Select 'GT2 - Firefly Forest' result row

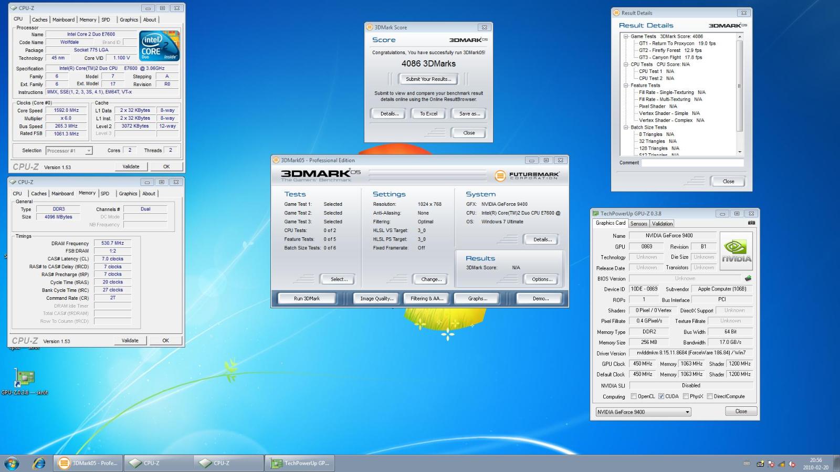(x=670, y=50)
